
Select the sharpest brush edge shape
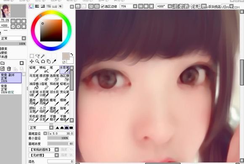coord(57,128)
